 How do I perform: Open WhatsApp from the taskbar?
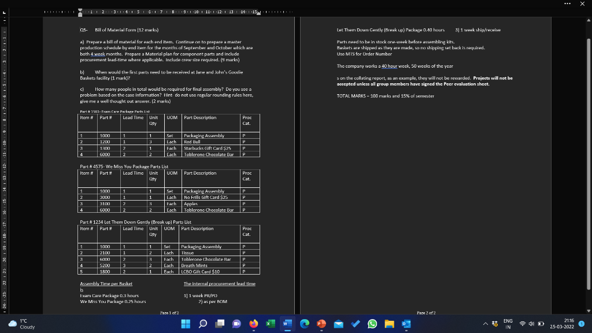pyautogui.click(x=372, y=324)
